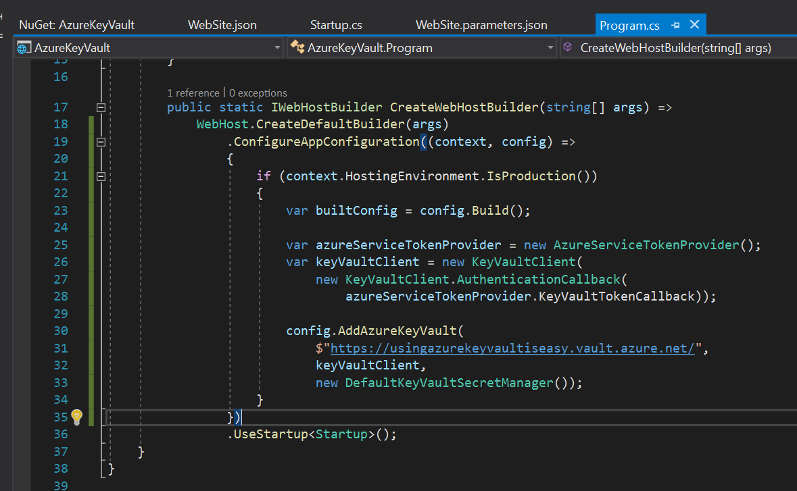Click the CreateWebHostBuilder method cube icon
This screenshot has height=491, width=797.
click(568, 47)
